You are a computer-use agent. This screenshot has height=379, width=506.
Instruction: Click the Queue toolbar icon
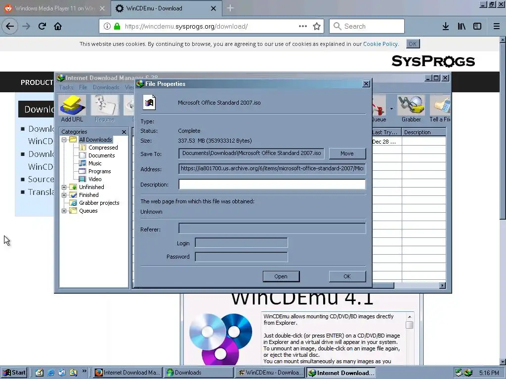379,109
